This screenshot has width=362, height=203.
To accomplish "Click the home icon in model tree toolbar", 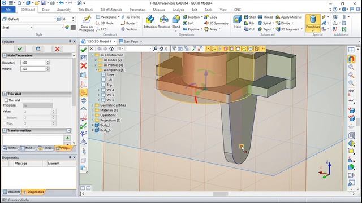I will coord(111,48).
